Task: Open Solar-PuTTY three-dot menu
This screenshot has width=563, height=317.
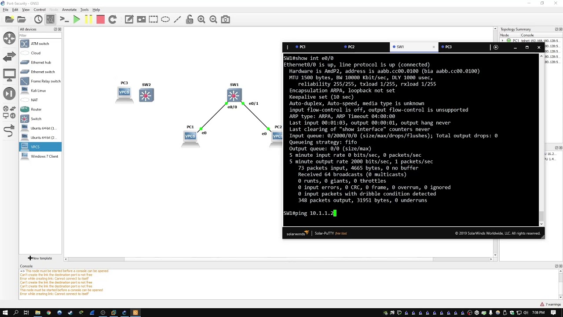Action: (x=287, y=47)
